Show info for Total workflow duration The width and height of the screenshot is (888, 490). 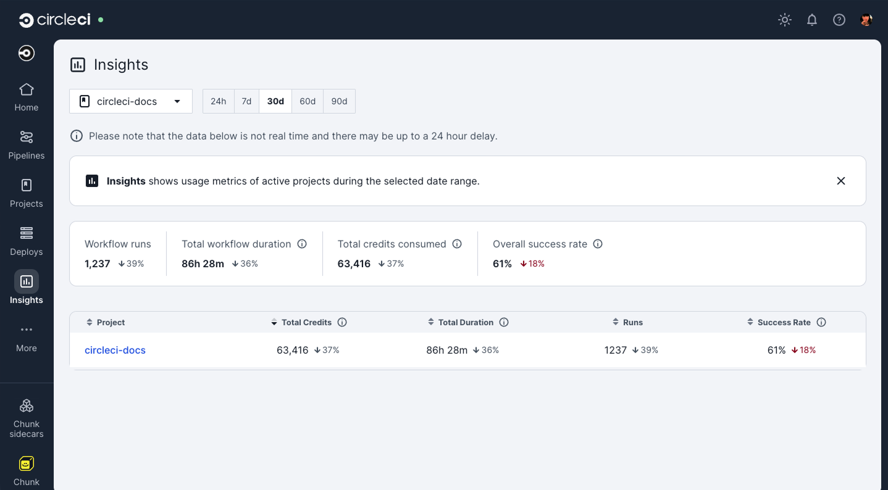pos(302,244)
